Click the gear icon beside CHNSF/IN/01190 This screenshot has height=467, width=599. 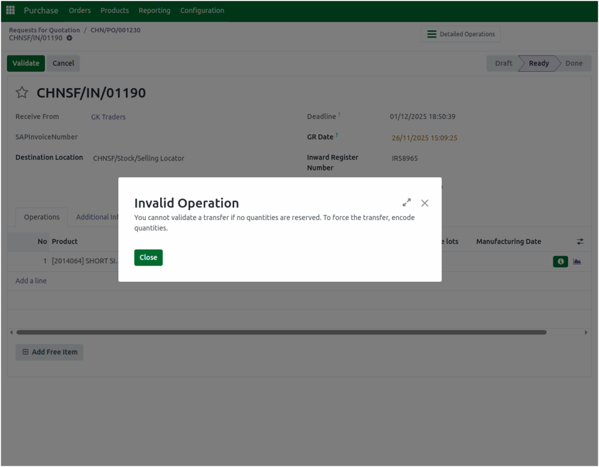69,37
